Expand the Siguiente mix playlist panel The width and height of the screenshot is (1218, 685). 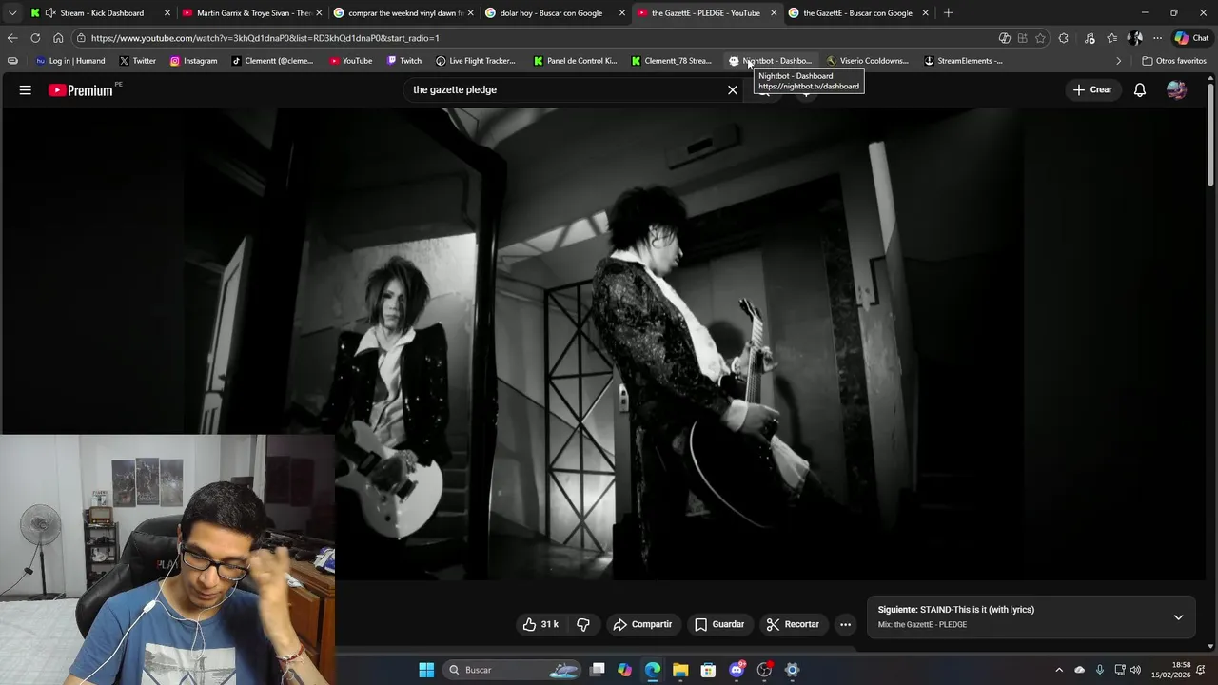(1178, 616)
